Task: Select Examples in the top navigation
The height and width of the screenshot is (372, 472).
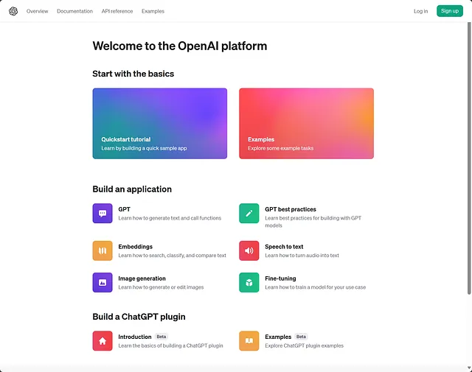Action: pos(153,11)
